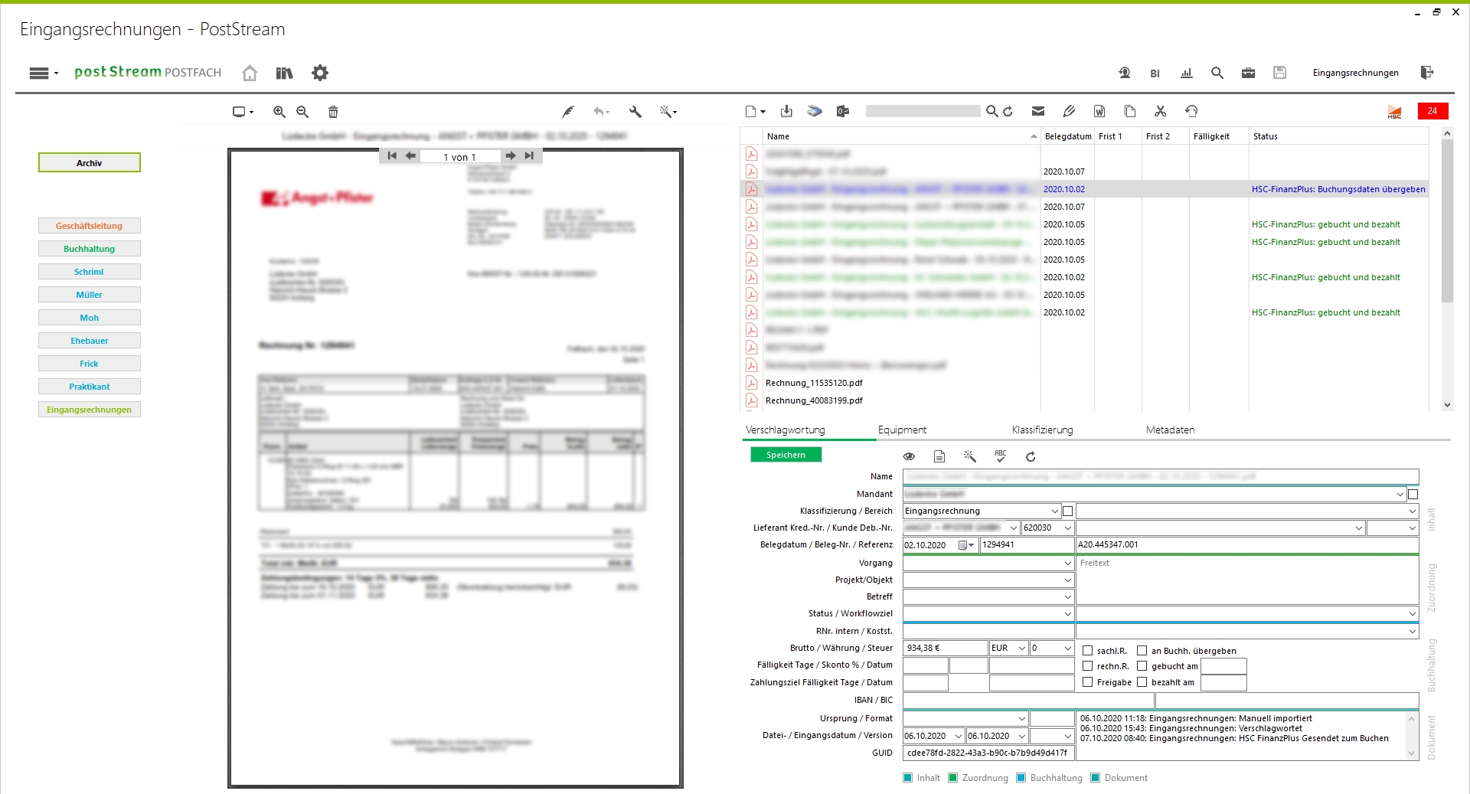1470x794 pixels.
Task: Open the library books icon
Action: coord(285,73)
